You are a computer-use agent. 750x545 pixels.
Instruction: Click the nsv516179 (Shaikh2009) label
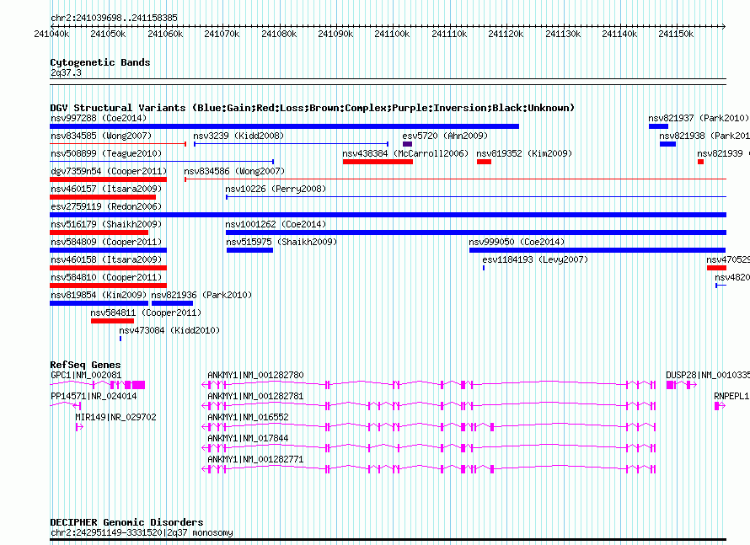(106, 224)
